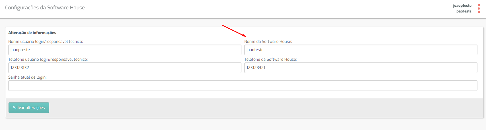Click the Salvar alterações button
This screenshot has height=130, width=486.
[x=29, y=108]
